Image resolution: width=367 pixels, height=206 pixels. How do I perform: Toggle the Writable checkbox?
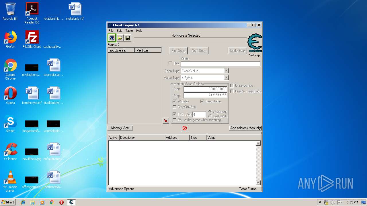(x=174, y=101)
